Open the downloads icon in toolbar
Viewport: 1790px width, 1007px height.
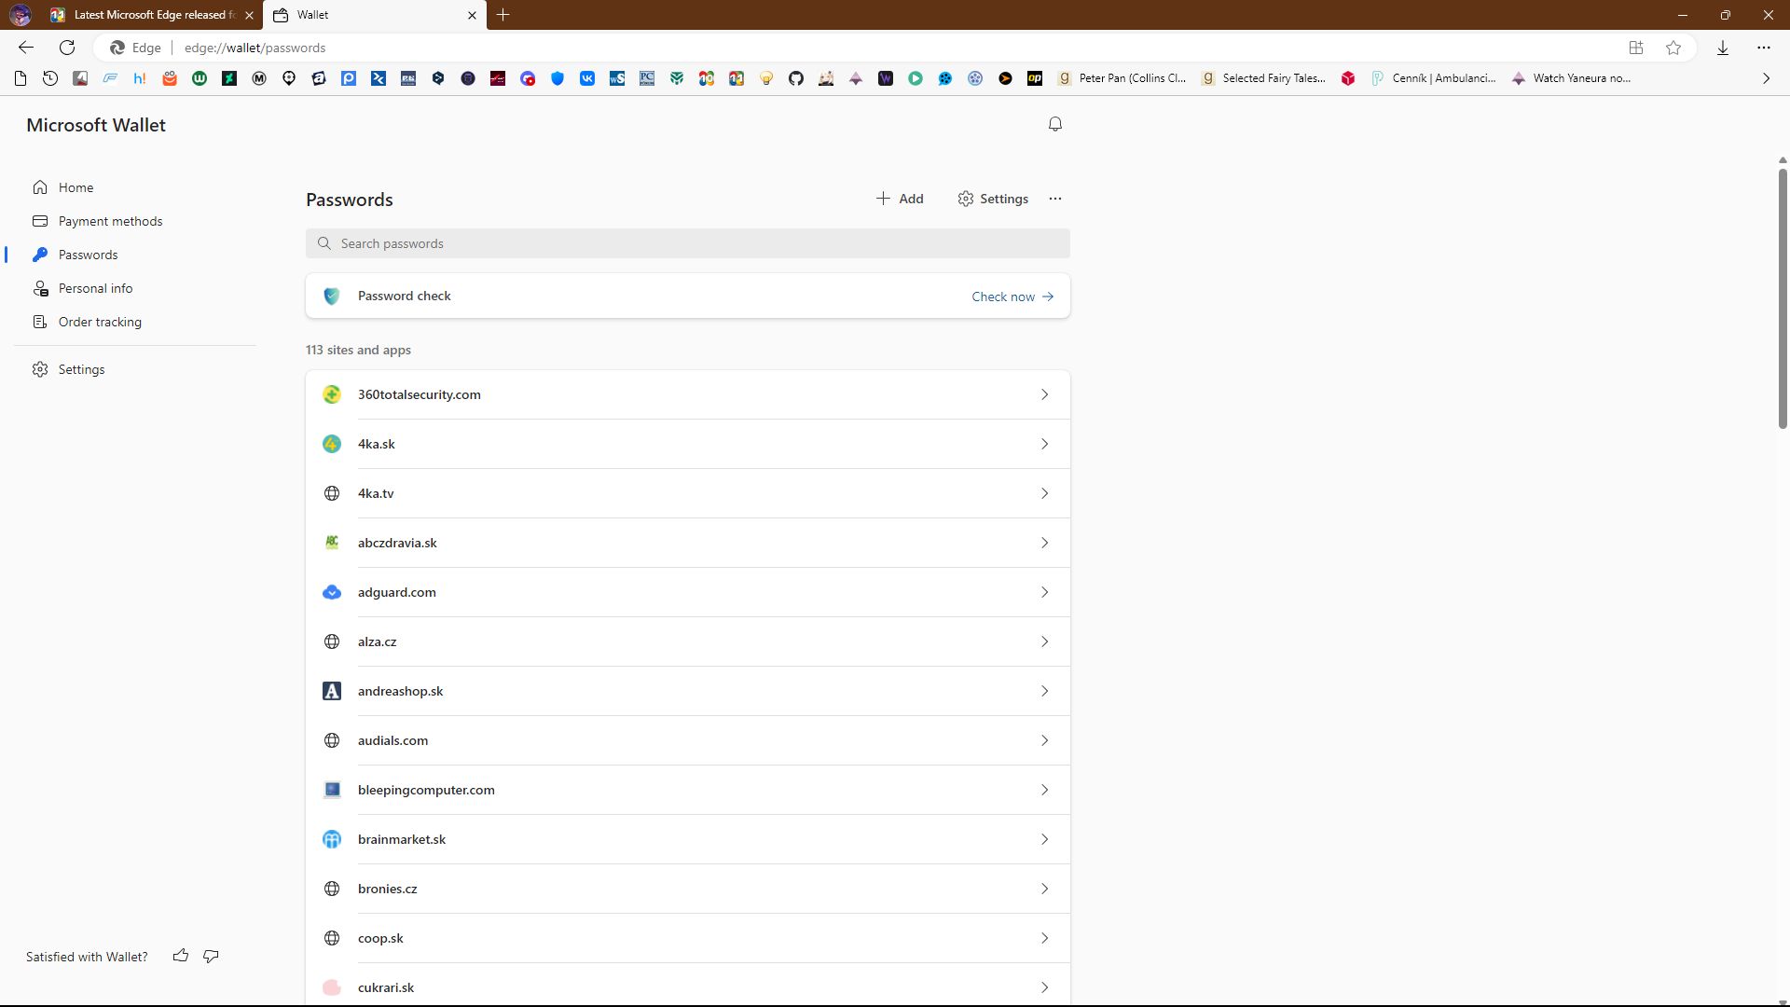(1723, 48)
